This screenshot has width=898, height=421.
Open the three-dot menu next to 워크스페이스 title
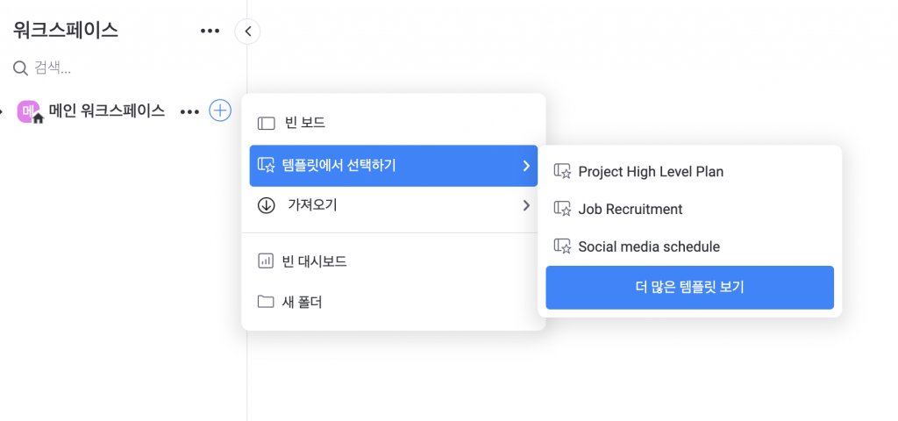[x=210, y=31]
